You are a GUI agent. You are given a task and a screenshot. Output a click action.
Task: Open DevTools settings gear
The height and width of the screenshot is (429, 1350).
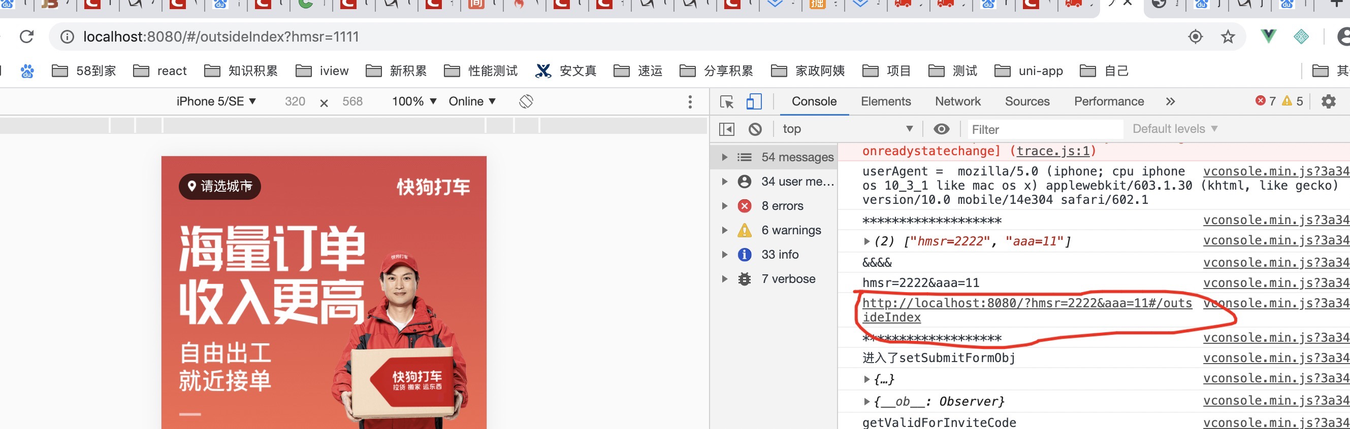pos(1329,101)
